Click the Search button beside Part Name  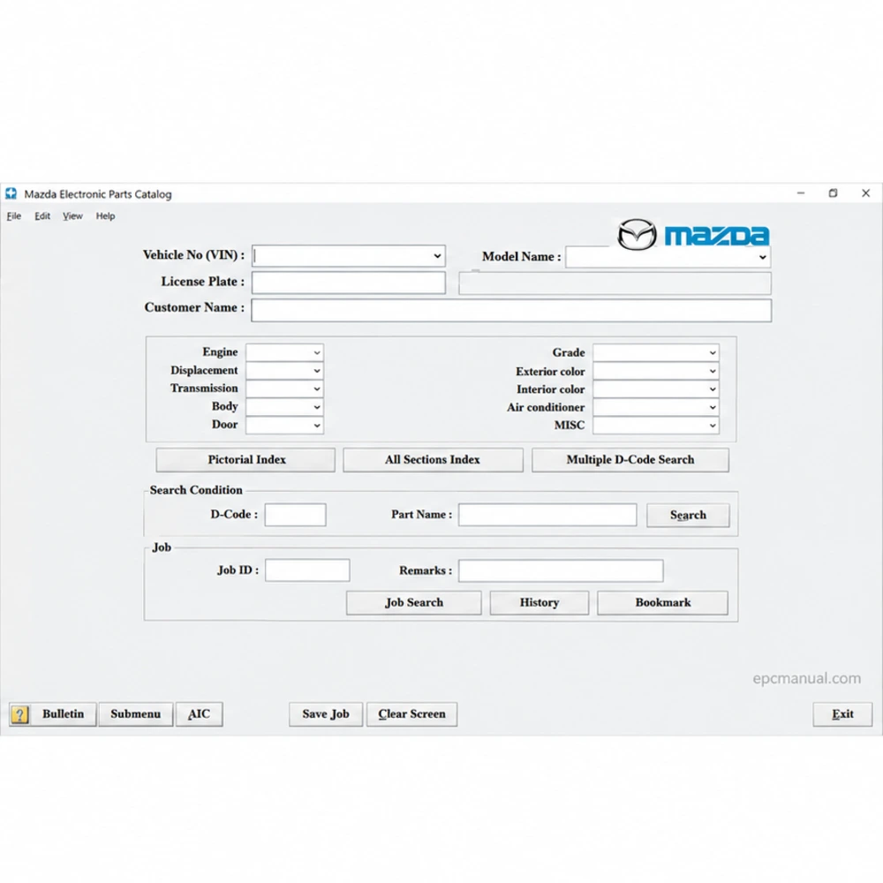688,515
